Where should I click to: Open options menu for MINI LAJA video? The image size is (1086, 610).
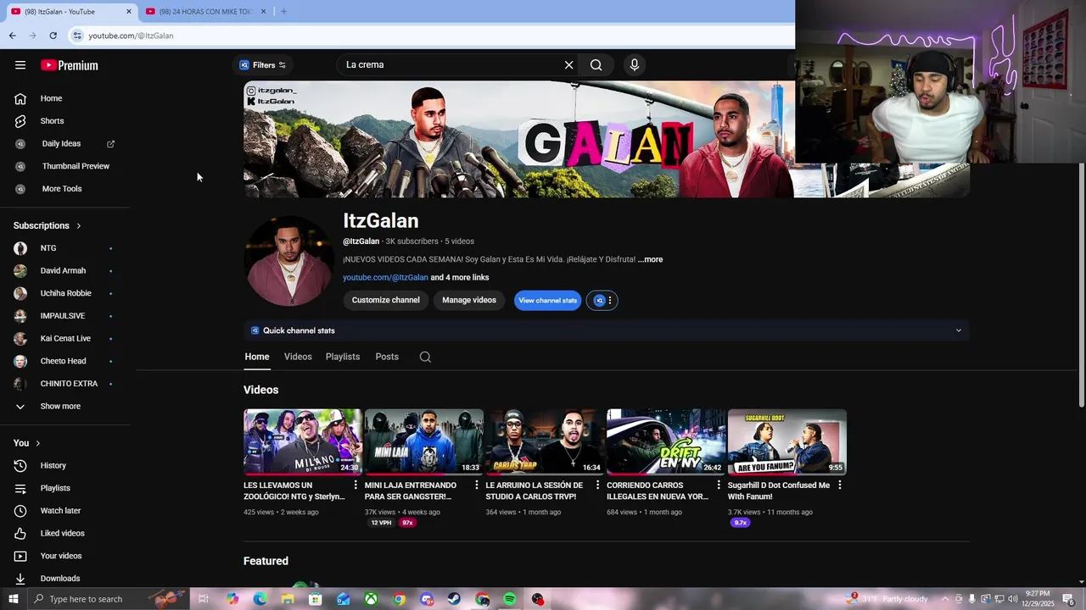(477, 485)
